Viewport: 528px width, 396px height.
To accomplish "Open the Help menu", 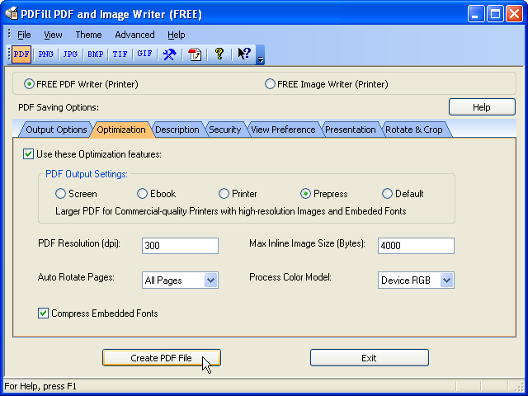I will pyautogui.click(x=176, y=35).
